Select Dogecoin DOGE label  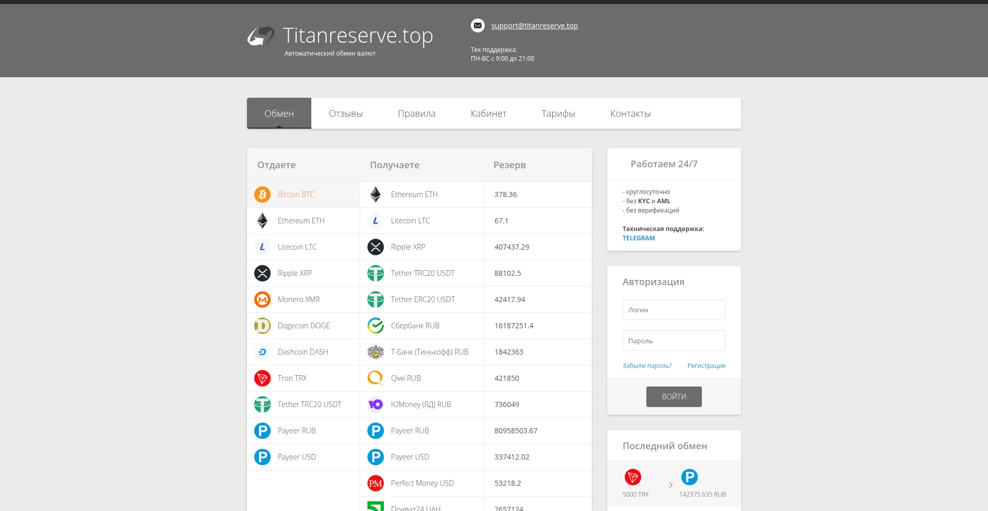point(304,326)
